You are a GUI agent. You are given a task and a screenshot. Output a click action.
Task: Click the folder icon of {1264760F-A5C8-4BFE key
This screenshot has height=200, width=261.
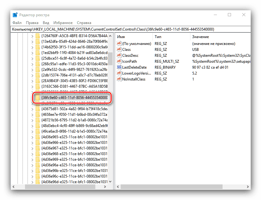38,36
